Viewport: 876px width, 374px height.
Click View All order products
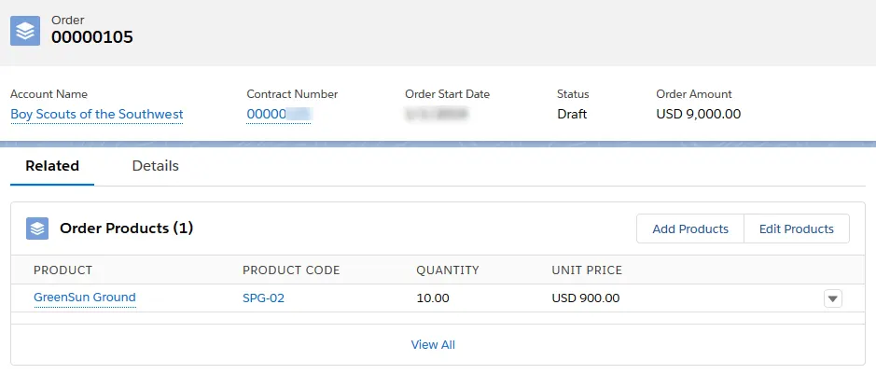coord(433,345)
